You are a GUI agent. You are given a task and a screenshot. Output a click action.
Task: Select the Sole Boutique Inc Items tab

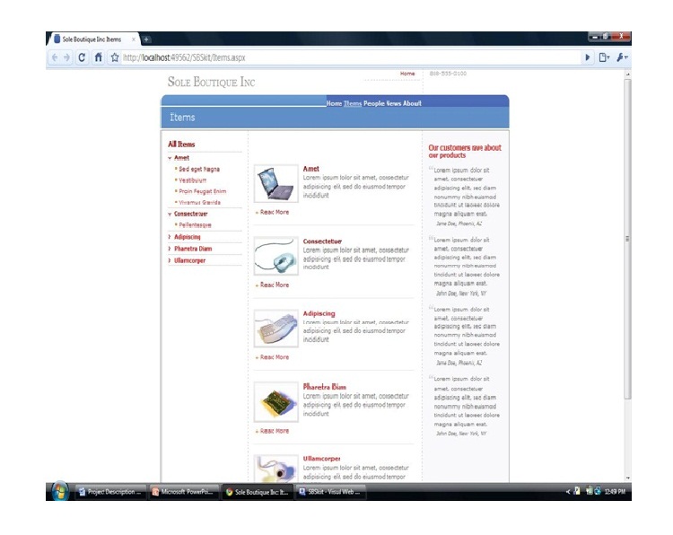coord(92,39)
